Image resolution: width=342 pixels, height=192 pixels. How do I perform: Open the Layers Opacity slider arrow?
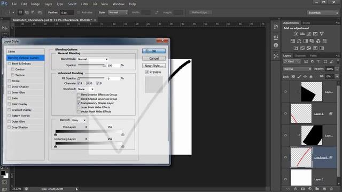[x=337, y=69]
